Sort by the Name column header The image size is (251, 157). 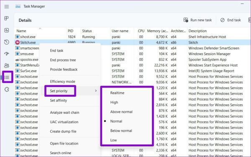click(x=21, y=31)
